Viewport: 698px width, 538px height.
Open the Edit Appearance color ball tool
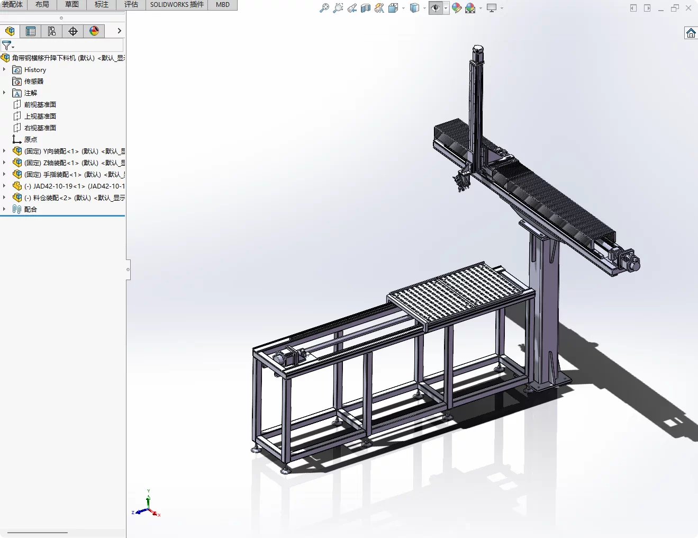(x=457, y=8)
